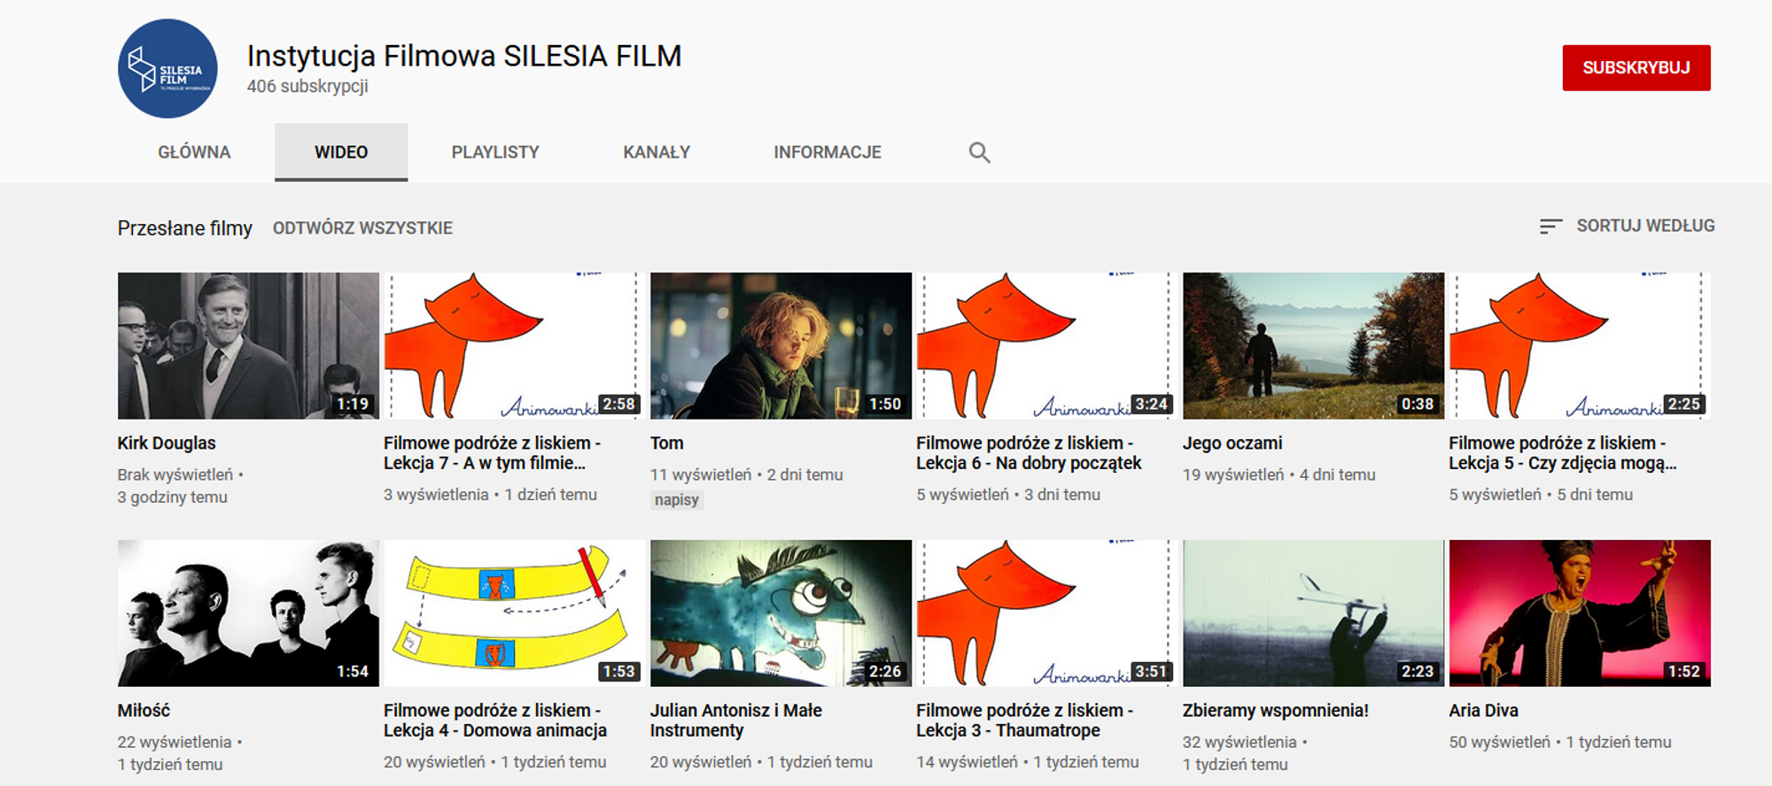Open the Lekcja 3 Thaumatrope fox thumbnail
This screenshot has height=786, width=1772.
[x=1047, y=613]
